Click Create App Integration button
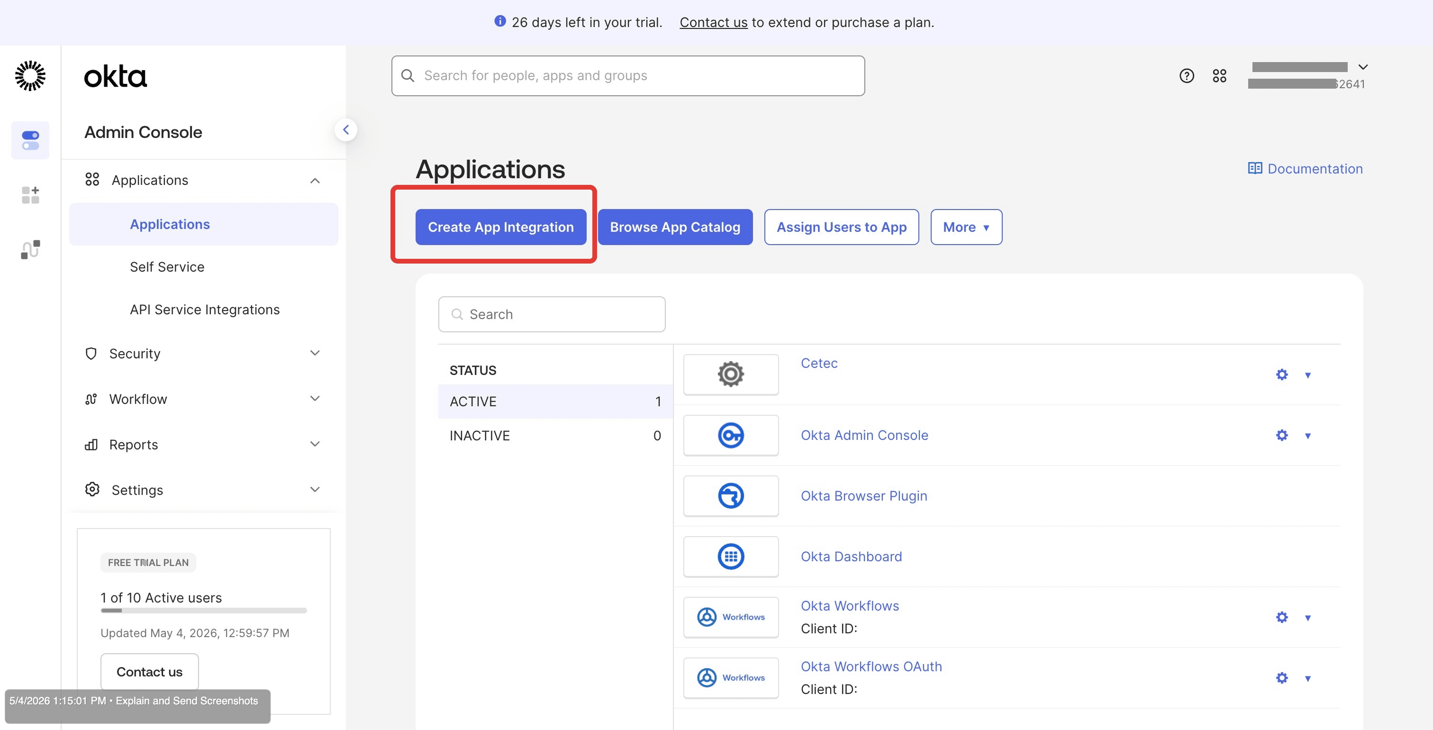The height and width of the screenshot is (730, 1433). pos(501,227)
